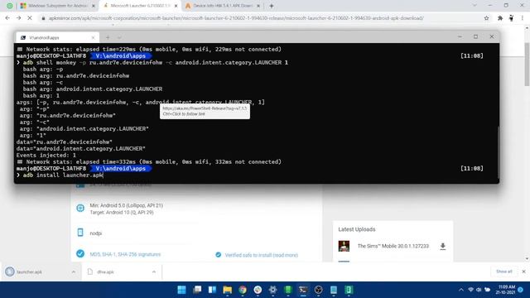This screenshot has width=530, height=298.
Task: Click the page vertical scrollbar
Action: [x=527, y=65]
